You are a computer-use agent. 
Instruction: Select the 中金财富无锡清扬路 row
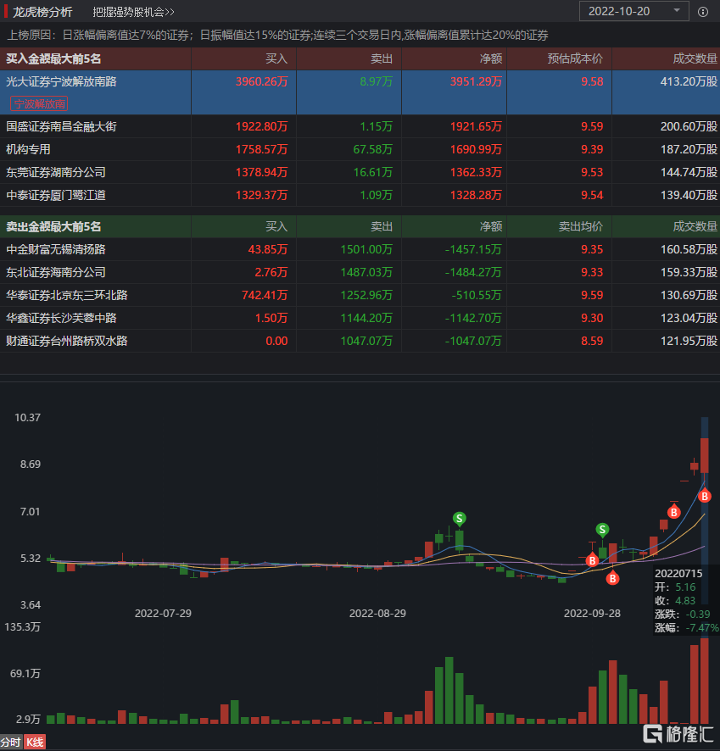360,249
